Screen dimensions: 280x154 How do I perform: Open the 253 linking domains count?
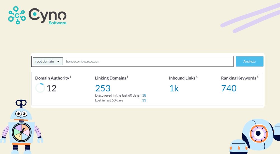[x=103, y=88]
